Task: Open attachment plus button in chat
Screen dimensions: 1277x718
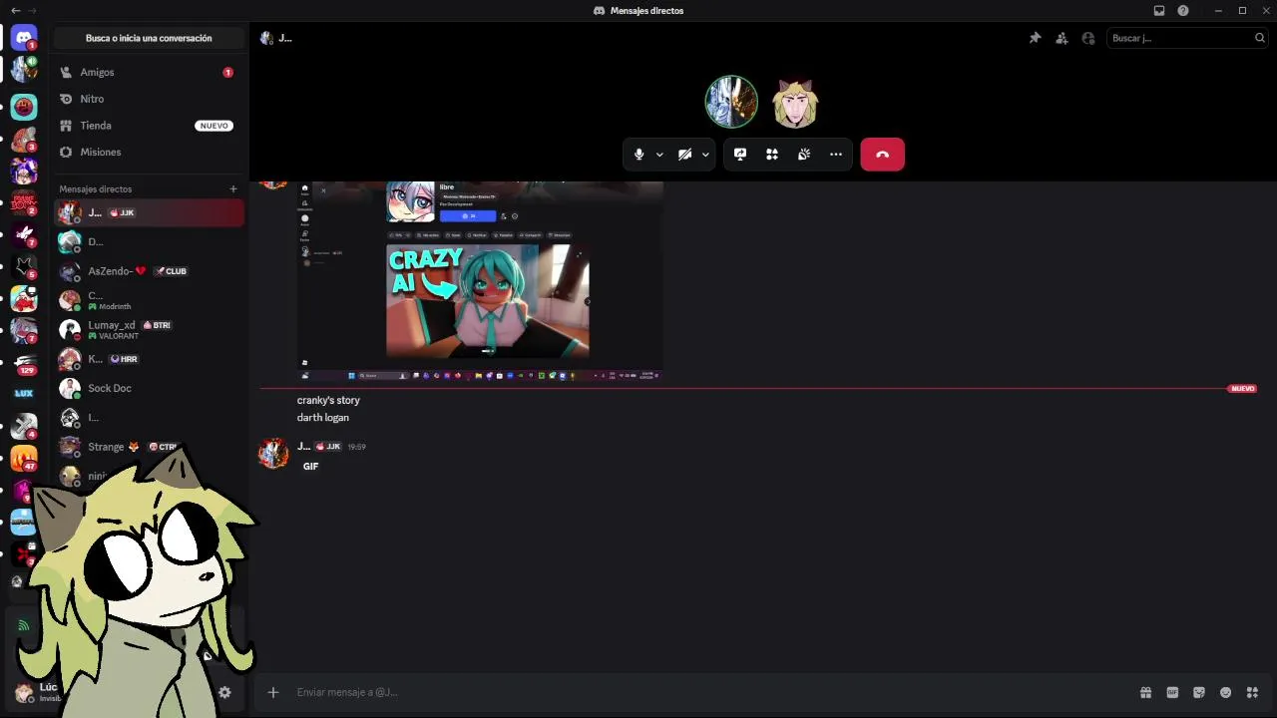Action: [272, 692]
